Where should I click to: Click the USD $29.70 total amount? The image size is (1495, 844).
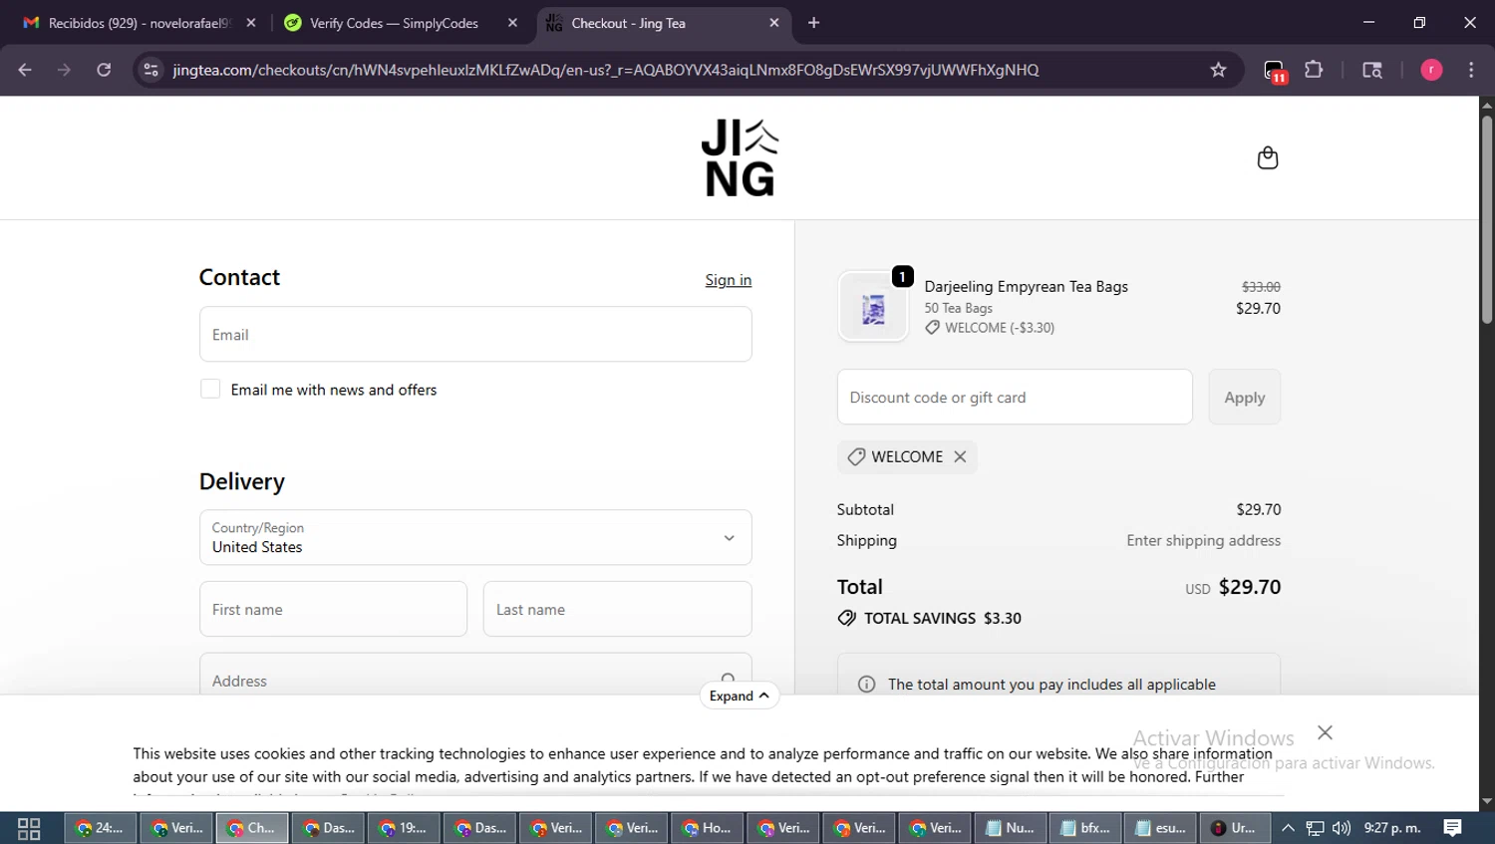tap(1233, 587)
